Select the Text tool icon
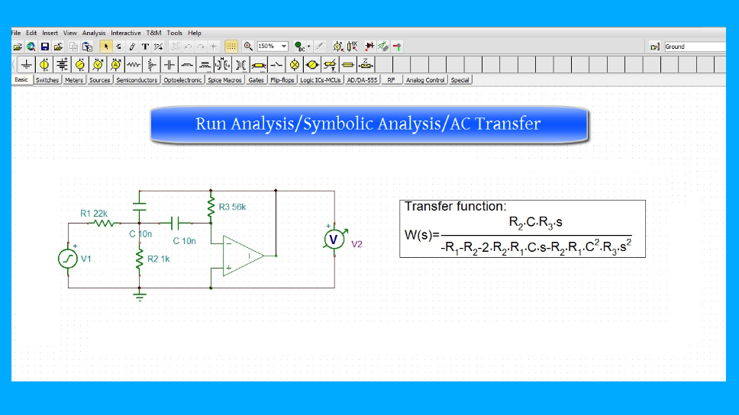The width and height of the screenshot is (739, 415). tap(145, 47)
